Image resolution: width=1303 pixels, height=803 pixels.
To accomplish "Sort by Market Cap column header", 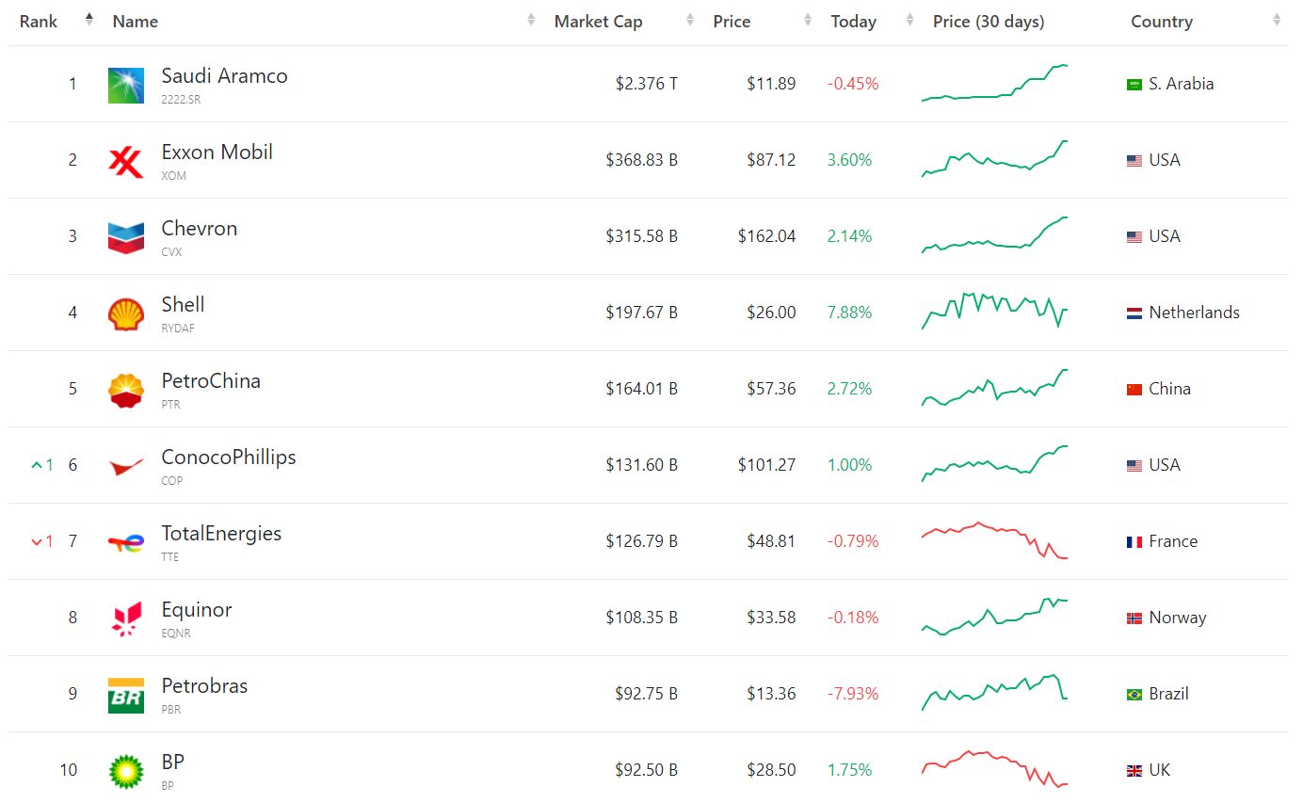I will point(598,22).
